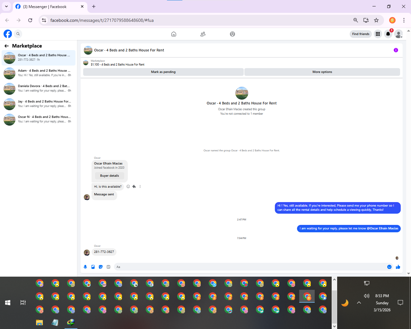Viewport: 411px width, 329px height.
Task: Open the Windows Start menu
Action: (x=8, y=303)
